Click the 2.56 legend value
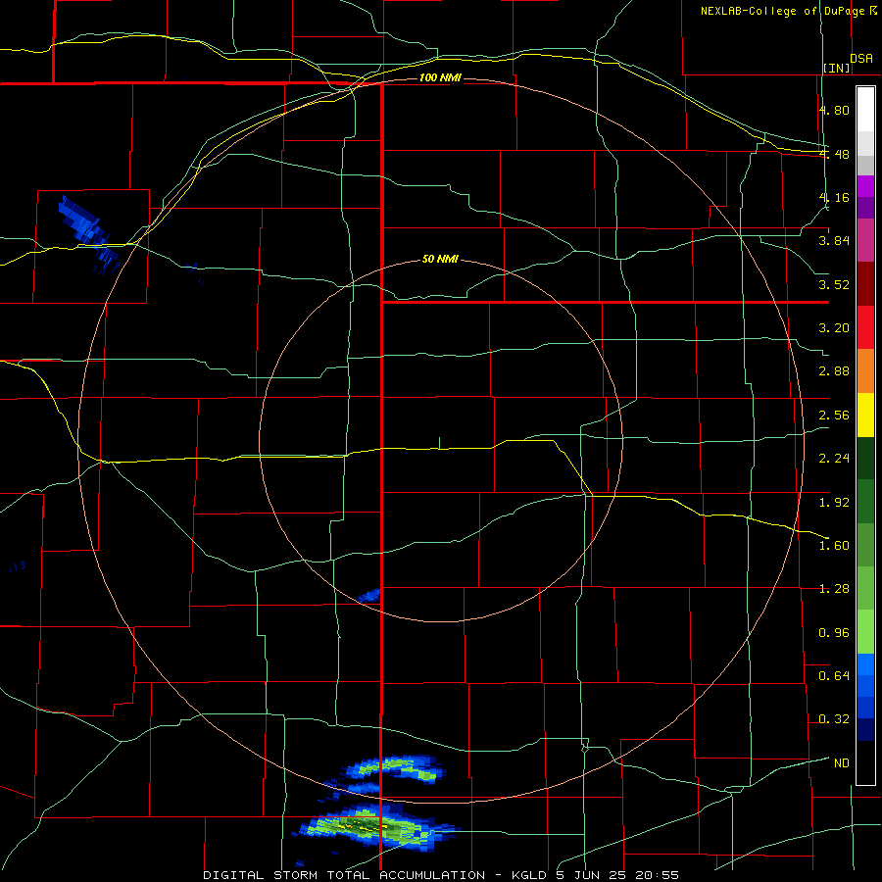The height and width of the screenshot is (882, 882). pos(834,416)
